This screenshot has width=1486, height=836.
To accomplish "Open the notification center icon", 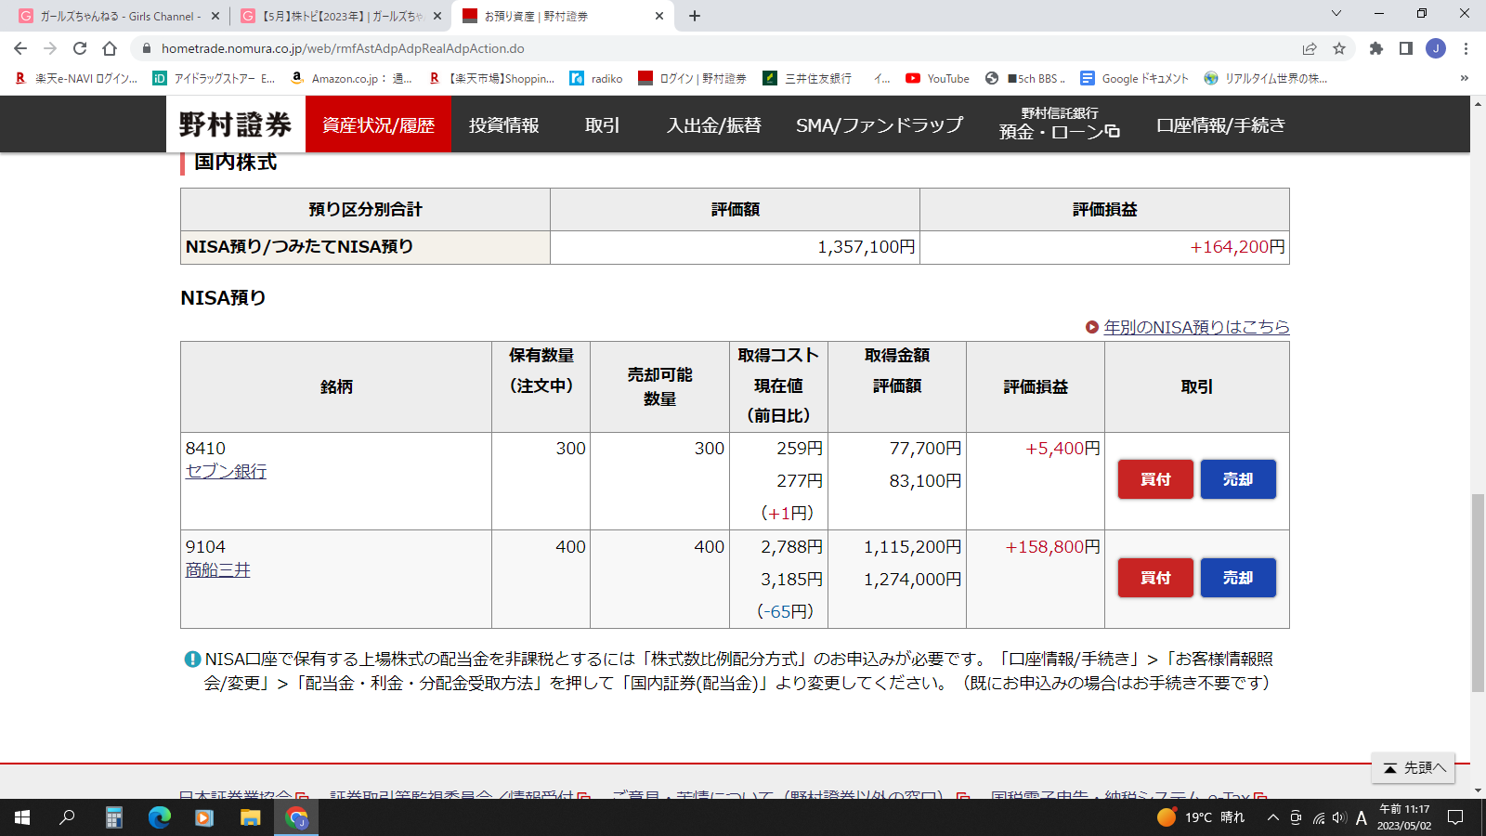I will click(1455, 817).
